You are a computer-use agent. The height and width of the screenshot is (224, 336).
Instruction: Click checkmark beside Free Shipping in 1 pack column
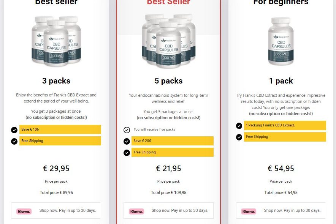pyautogui.click(x=239, y=137)
